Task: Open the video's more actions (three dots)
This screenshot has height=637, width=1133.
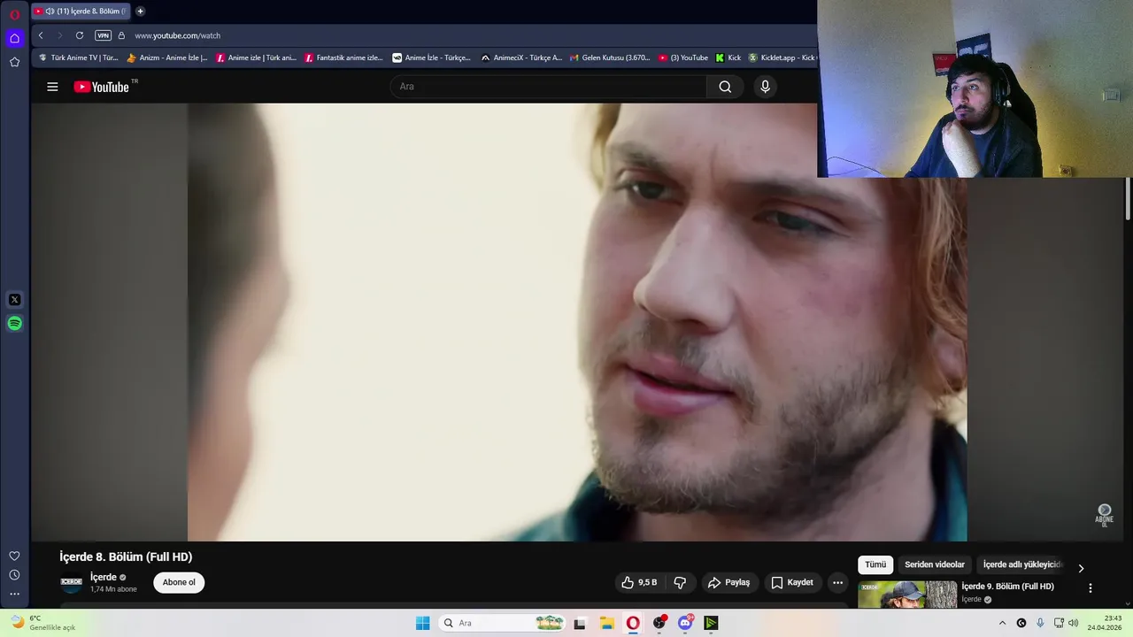Action: point(837,582)
